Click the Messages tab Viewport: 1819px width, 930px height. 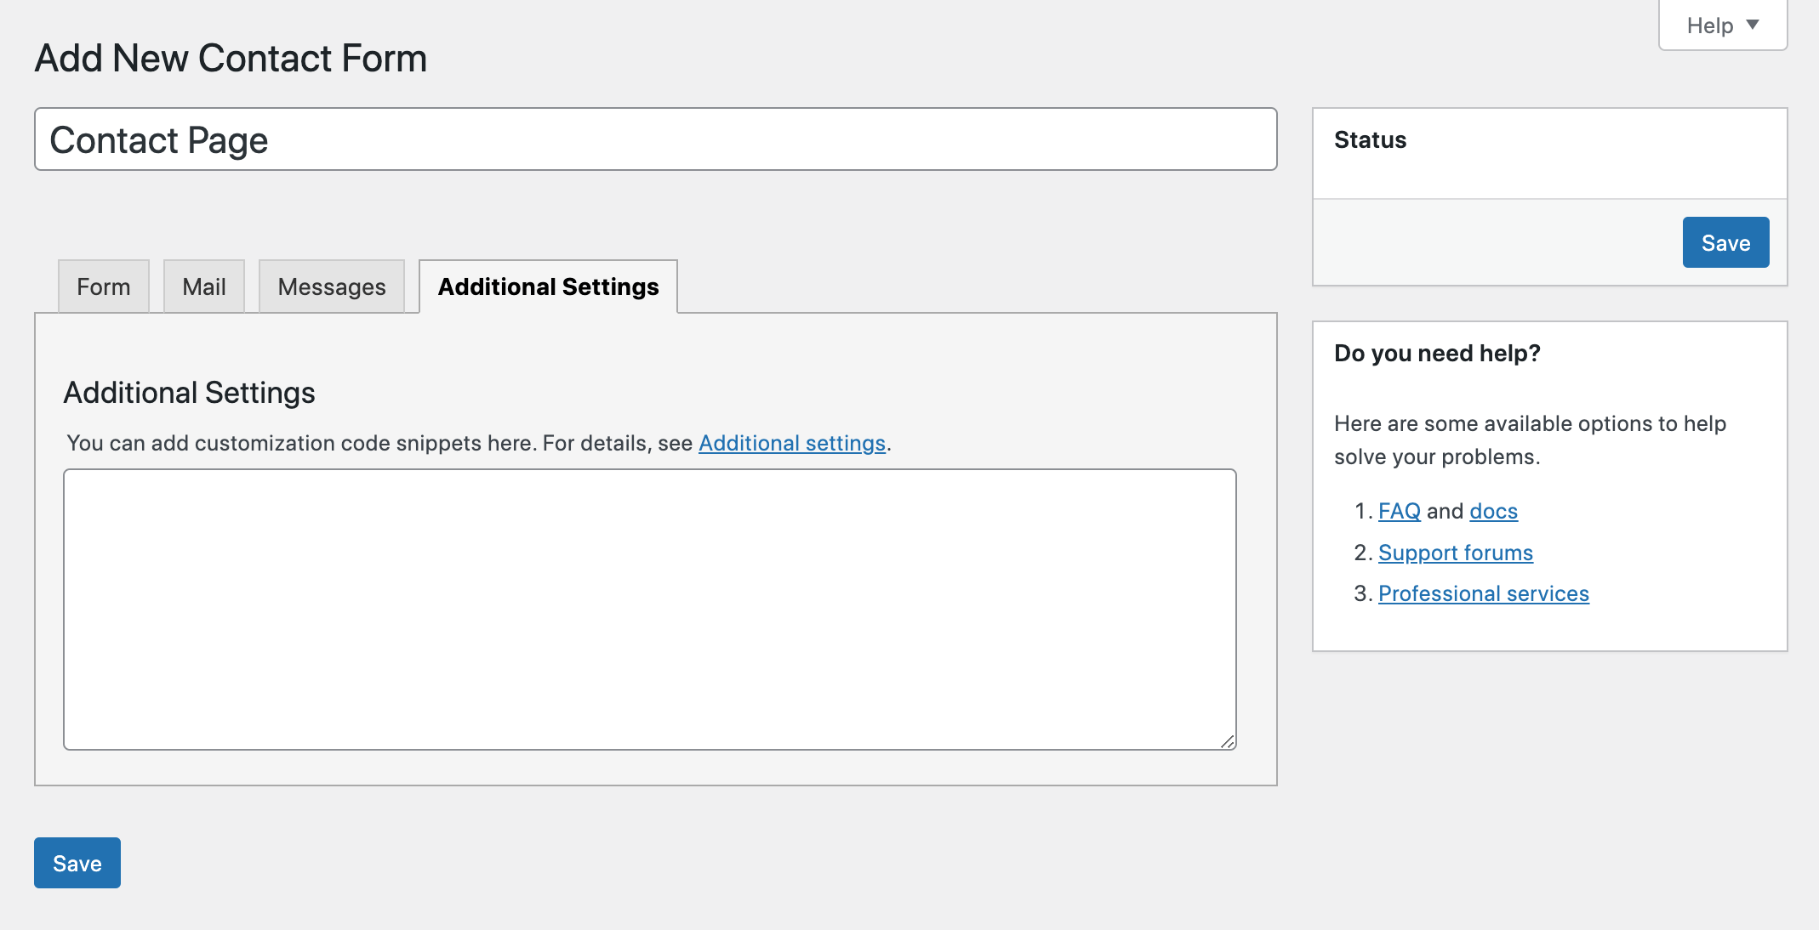331,286
